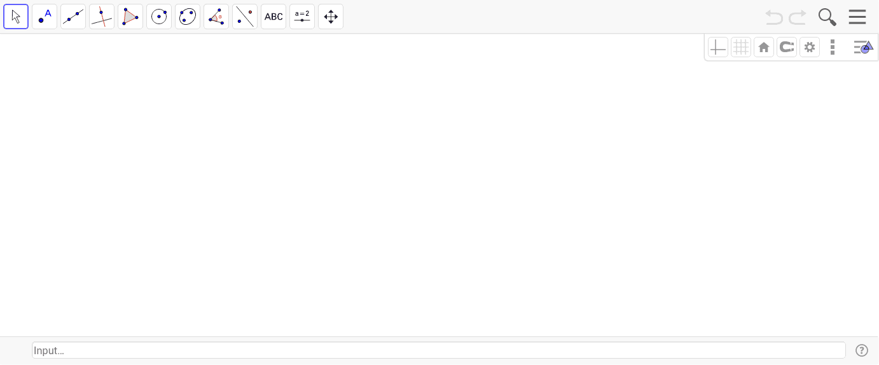879x365 pixels.
Task: Undo the last action
Action: tap(774, 17)
